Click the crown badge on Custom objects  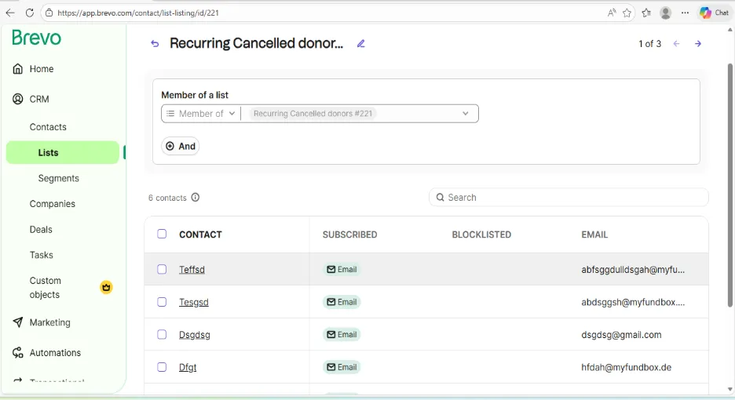(107, 287)
